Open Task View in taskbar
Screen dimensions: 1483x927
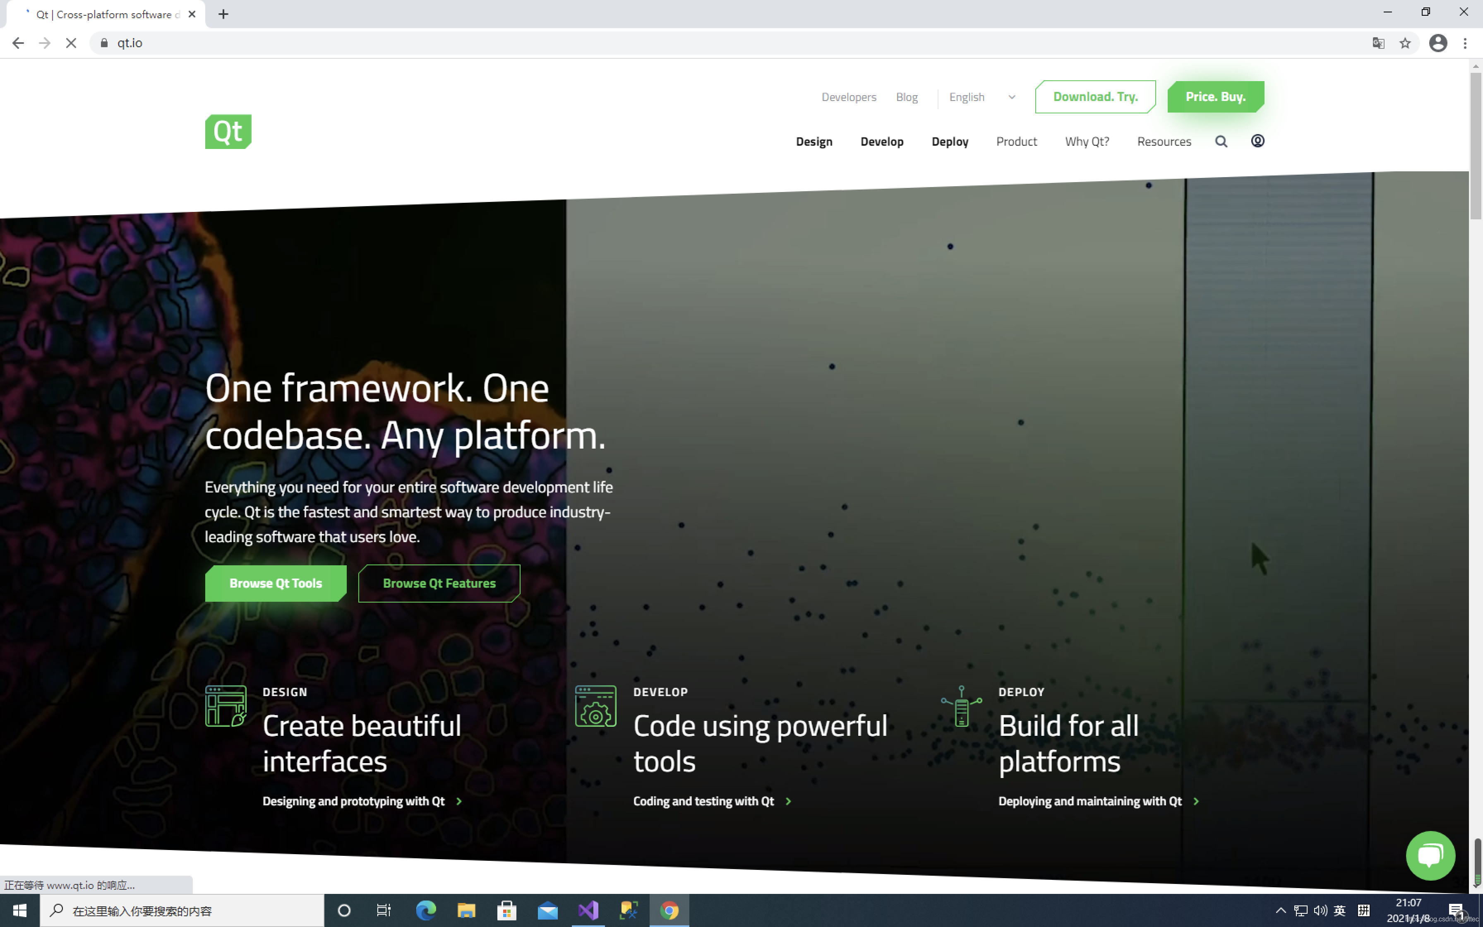click(384, 910)
